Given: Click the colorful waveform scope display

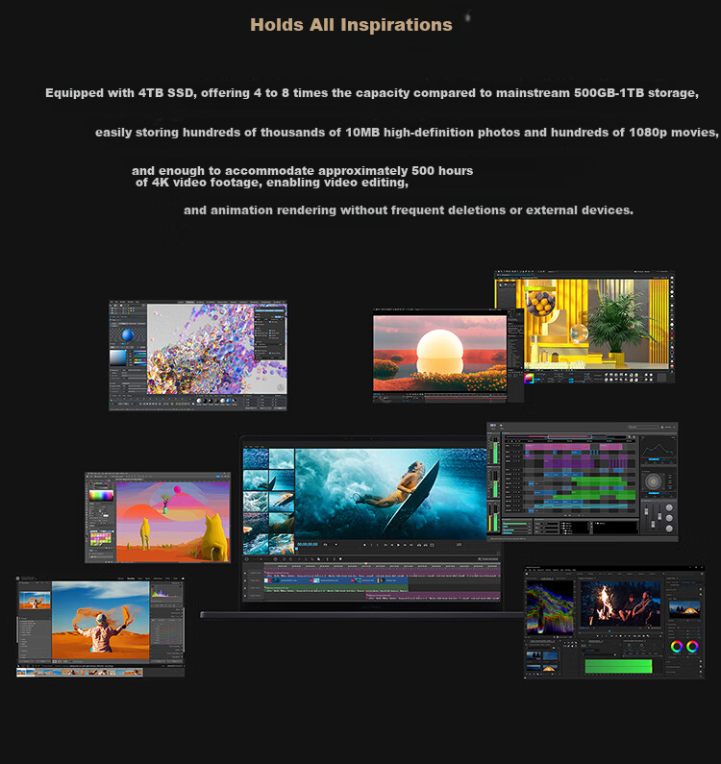Looking at the screenshot, I should point(550,608).
